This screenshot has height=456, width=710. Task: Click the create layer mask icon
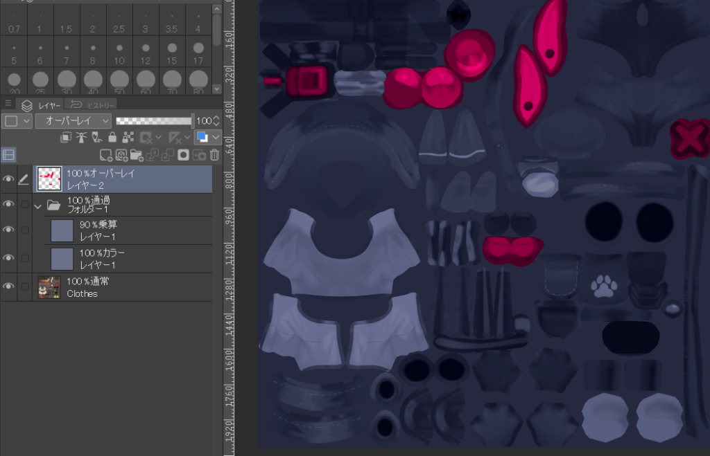point(184,155)
